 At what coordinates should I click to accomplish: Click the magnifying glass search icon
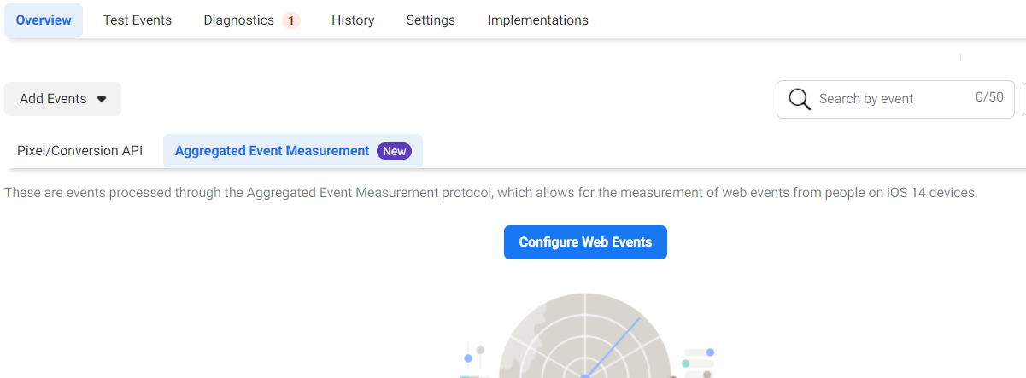click(800, 99)
